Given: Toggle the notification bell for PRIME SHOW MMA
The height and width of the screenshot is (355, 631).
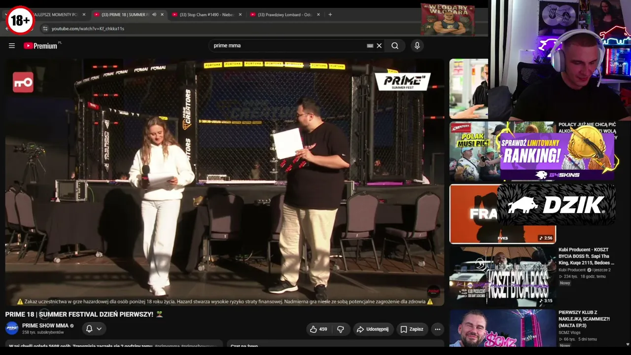Looking at the screenshot, I should pos(89,328).
